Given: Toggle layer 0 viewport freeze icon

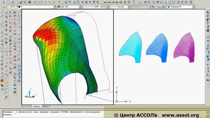Looking at the screenshot, I should point(14,7).
